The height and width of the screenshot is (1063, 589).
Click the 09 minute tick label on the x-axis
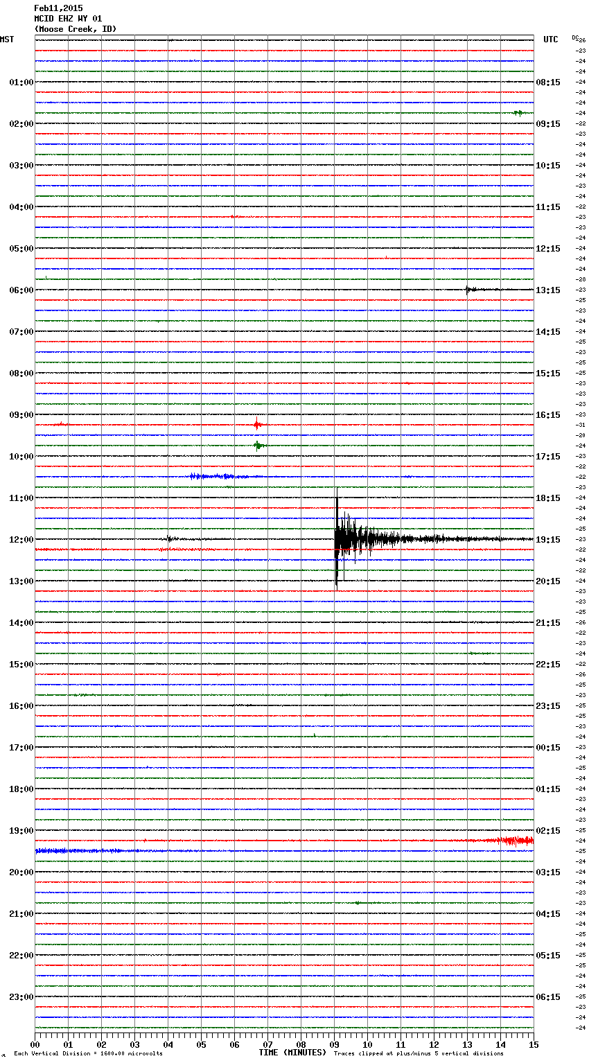point(334,1044)
